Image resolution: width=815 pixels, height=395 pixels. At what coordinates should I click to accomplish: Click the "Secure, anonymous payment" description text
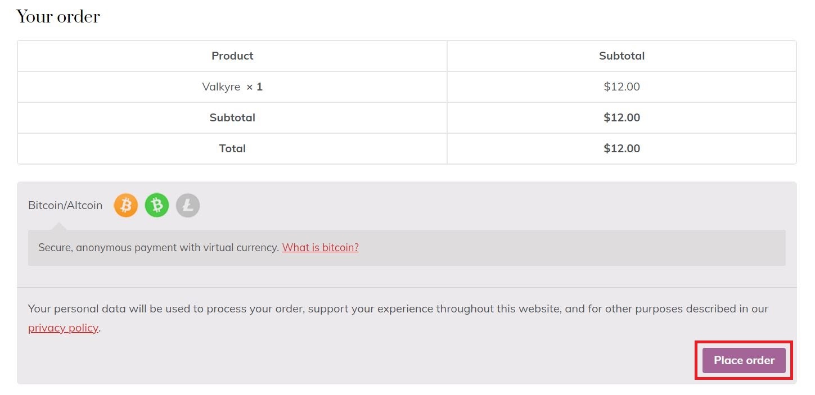pos(159,248)
